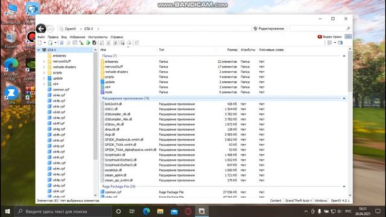Click the tree structure toolbar icon
This screenshot has width=386, height=217.
[81, 43]
